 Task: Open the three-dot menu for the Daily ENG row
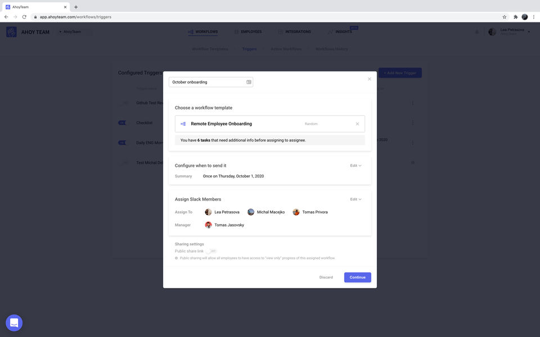412,143
